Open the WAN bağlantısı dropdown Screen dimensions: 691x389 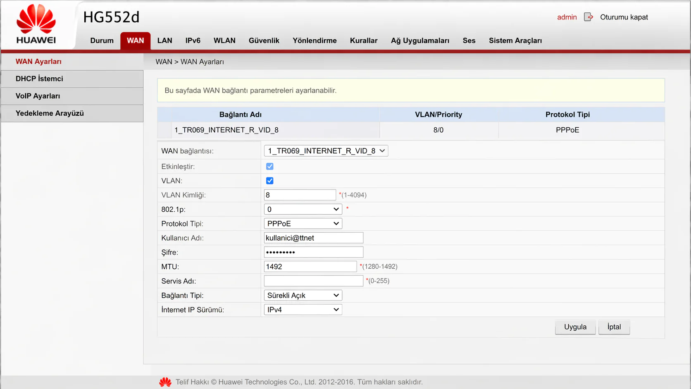[326, 151]
